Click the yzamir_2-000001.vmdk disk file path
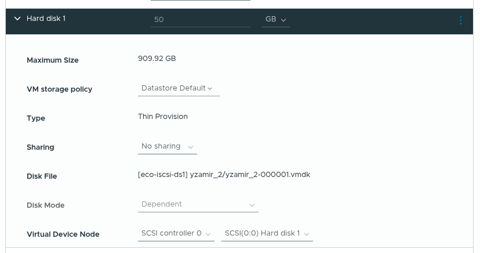484x253 pixels. [x=224, y=175]
